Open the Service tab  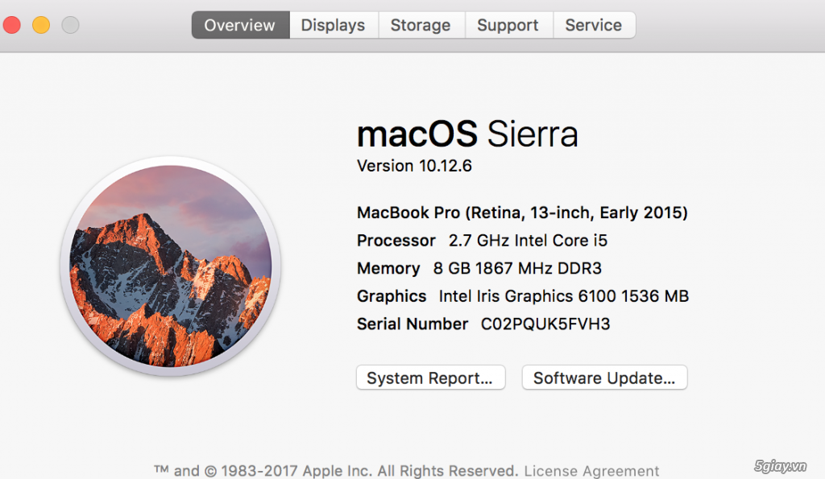[x=594, y=25]
